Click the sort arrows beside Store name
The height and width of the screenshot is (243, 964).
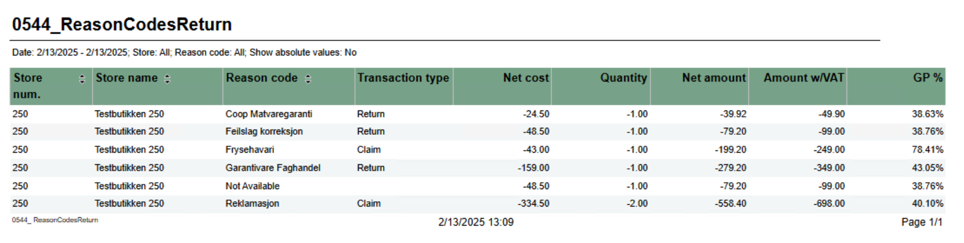(167, 79)
